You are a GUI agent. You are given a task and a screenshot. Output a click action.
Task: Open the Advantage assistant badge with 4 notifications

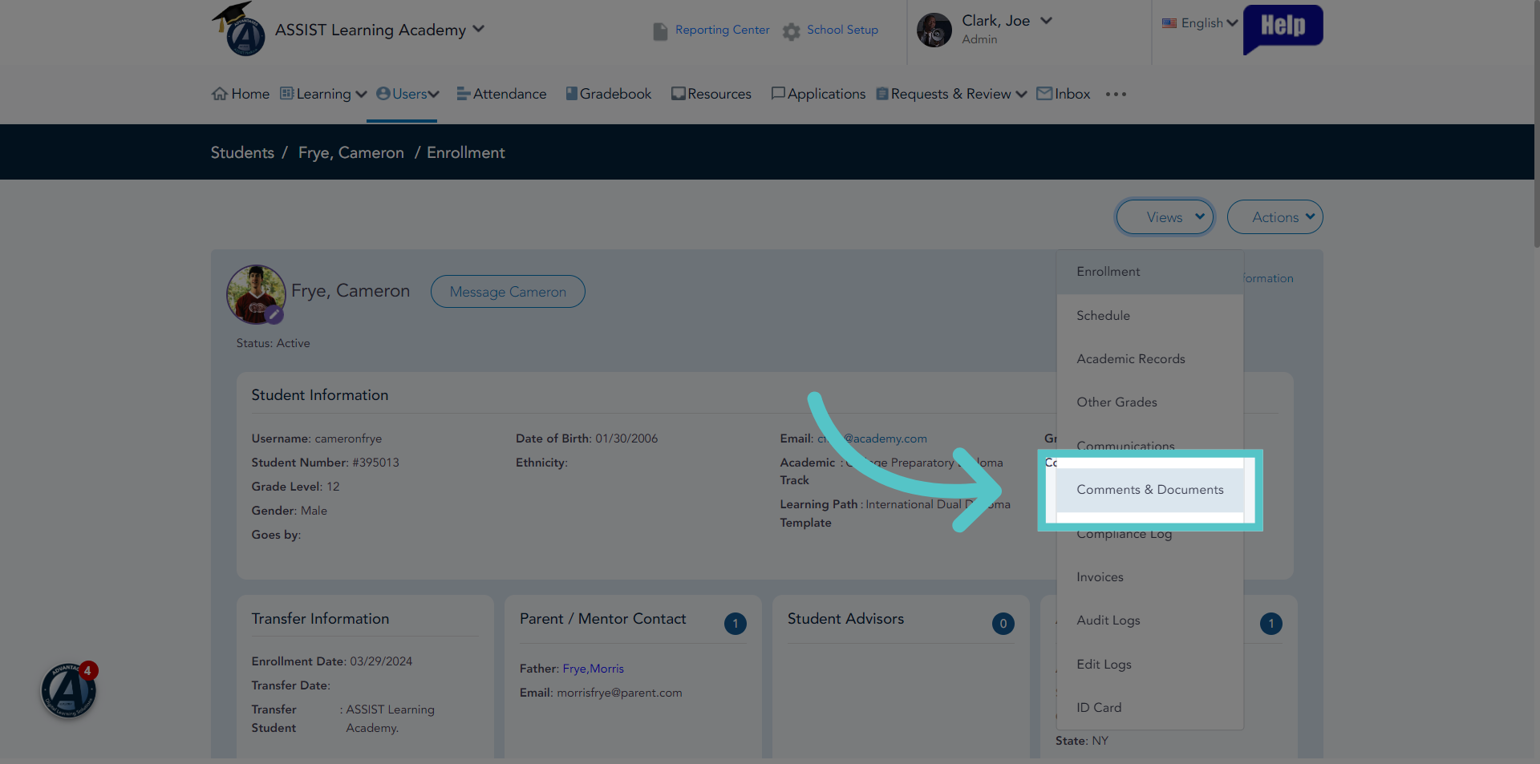pyautogui.click(x=69, y=689)
